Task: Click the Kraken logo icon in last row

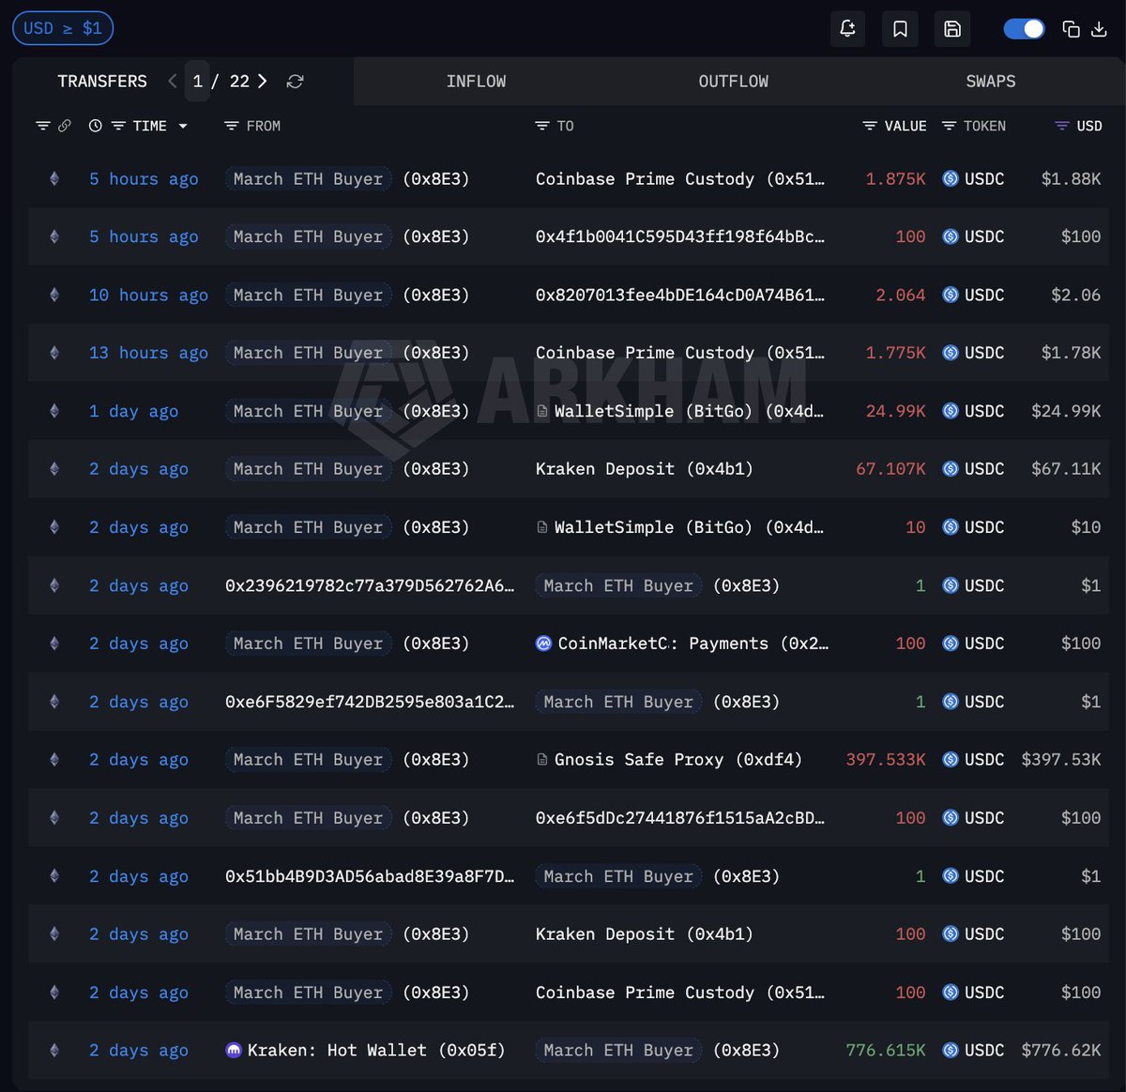Action: [234, 1051]
